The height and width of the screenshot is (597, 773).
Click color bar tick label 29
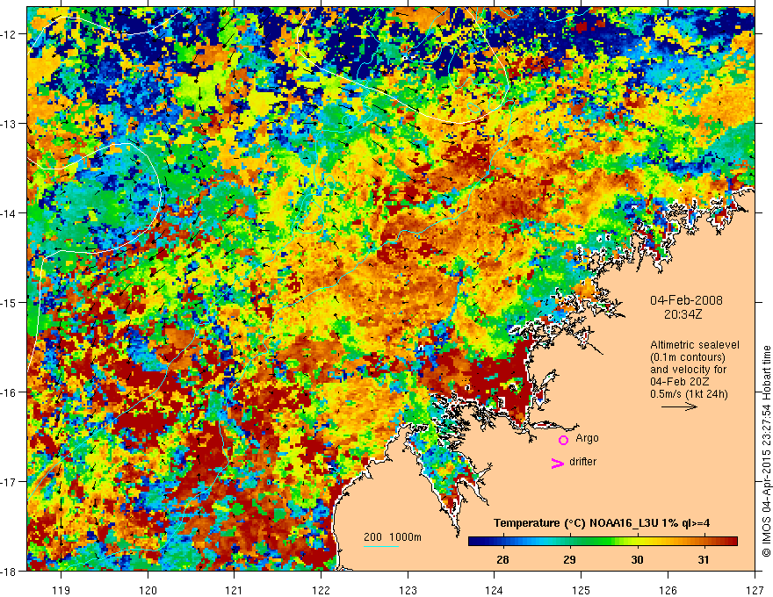(x=569, y=559)
